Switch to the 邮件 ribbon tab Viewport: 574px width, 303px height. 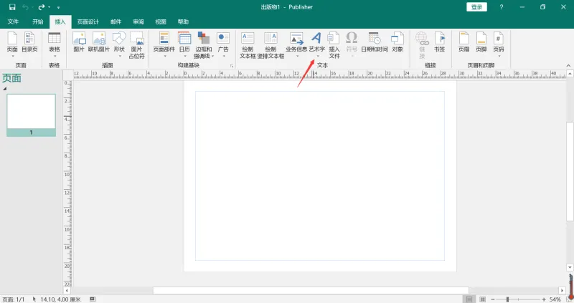[116, 21]
